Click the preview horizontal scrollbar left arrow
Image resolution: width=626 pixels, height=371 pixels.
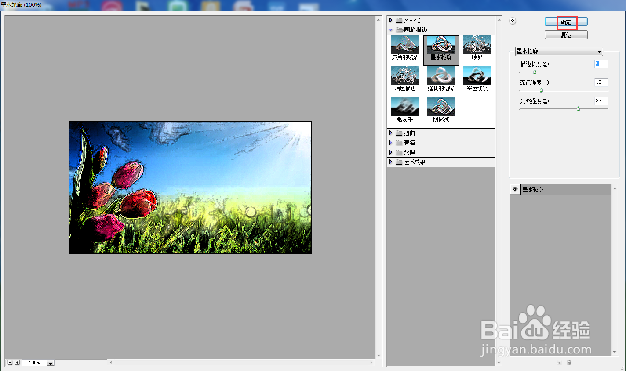pyautogui.click(x=111, y=363)
